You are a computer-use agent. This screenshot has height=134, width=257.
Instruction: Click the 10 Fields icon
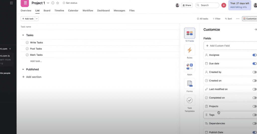(x=189, y=33)
